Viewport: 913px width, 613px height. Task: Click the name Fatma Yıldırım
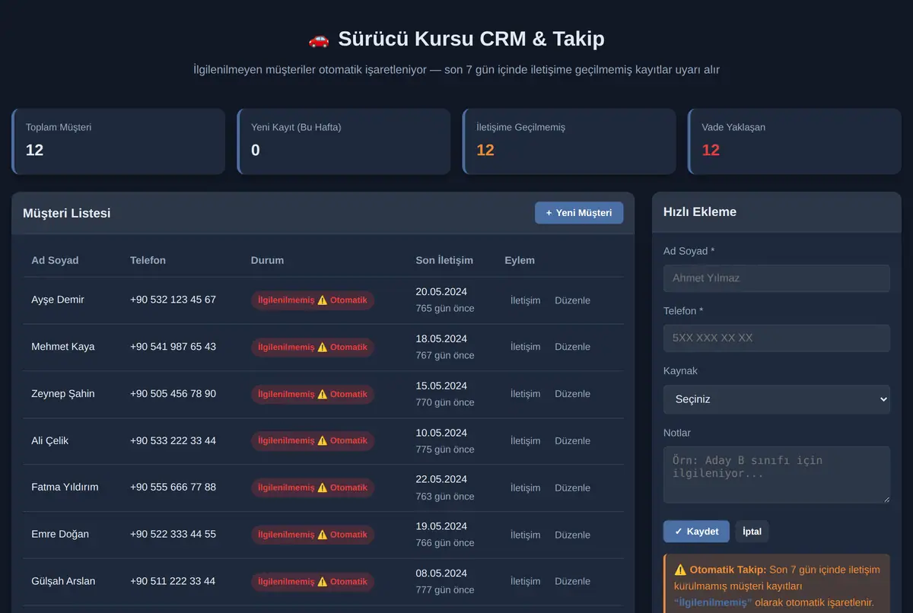pyautogui.click(x=65, y=487)
